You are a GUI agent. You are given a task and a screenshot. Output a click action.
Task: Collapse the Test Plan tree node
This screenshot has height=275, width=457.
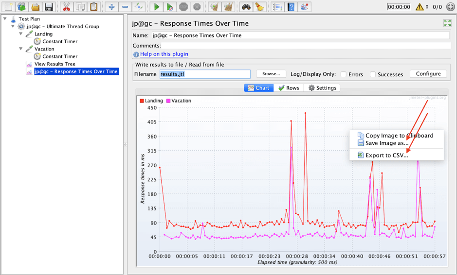click(5, 18)
